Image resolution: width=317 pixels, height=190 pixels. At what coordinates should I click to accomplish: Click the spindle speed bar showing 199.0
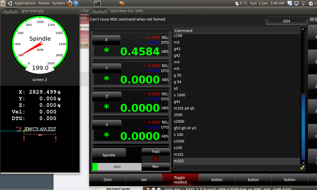(x=117, y=167)
